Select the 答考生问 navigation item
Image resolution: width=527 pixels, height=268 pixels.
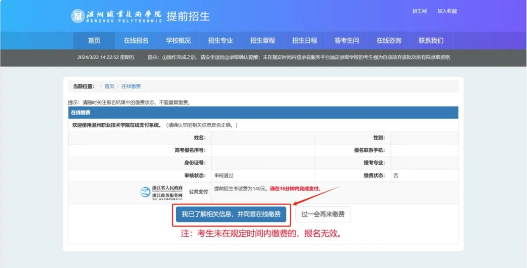tap(346, 40)
